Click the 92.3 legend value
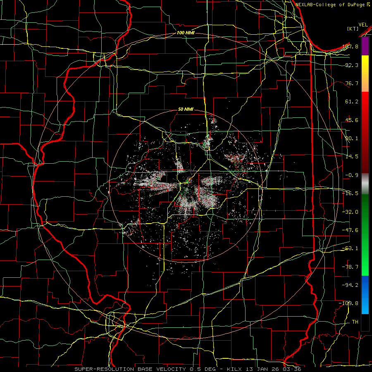The width and height of the screenshot is (372, 372). point(352,65)
